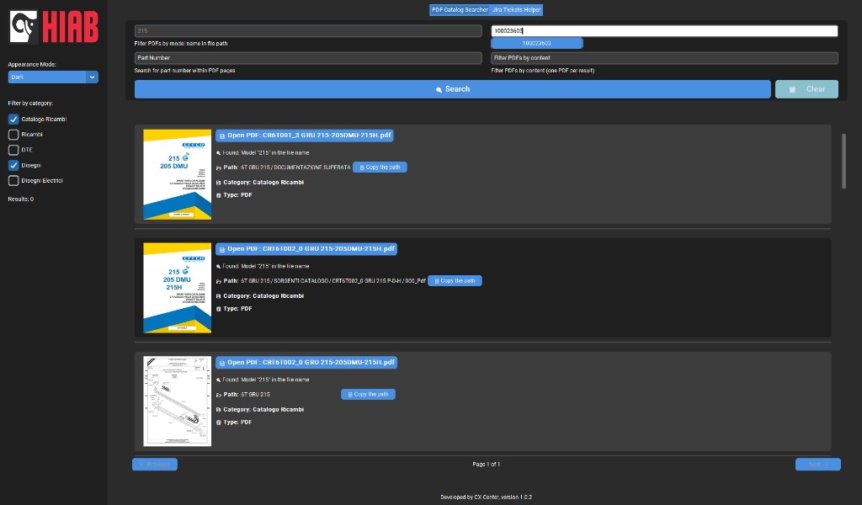The height and width of the screenshot is (505, 862).
Task: Click the Clear button
Action: tap(806, 89)
